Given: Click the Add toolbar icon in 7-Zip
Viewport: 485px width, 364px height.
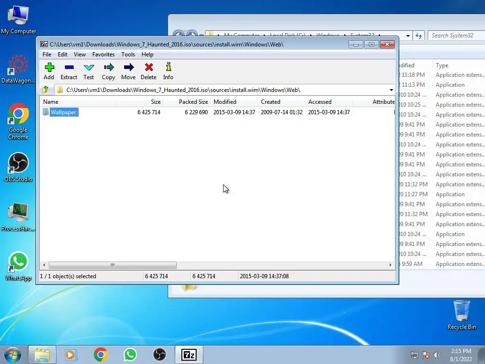Looking at the screenshot, I should (49, 71).
